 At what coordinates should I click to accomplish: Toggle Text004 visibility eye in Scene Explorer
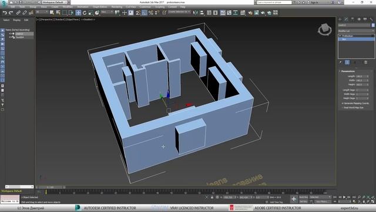pyautogui.click(x=10, y=37)
